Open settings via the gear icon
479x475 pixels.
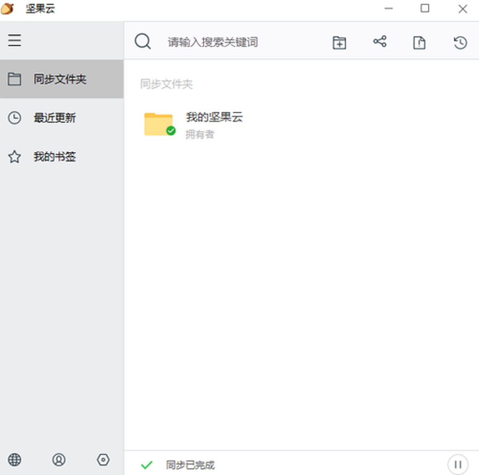(103, 460)
